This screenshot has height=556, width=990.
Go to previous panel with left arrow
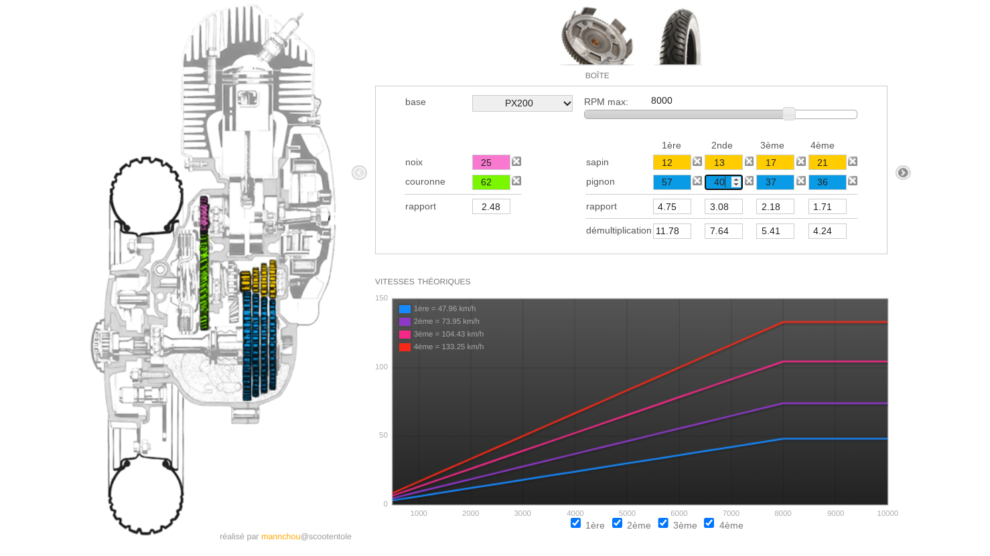tap(359, 173)
